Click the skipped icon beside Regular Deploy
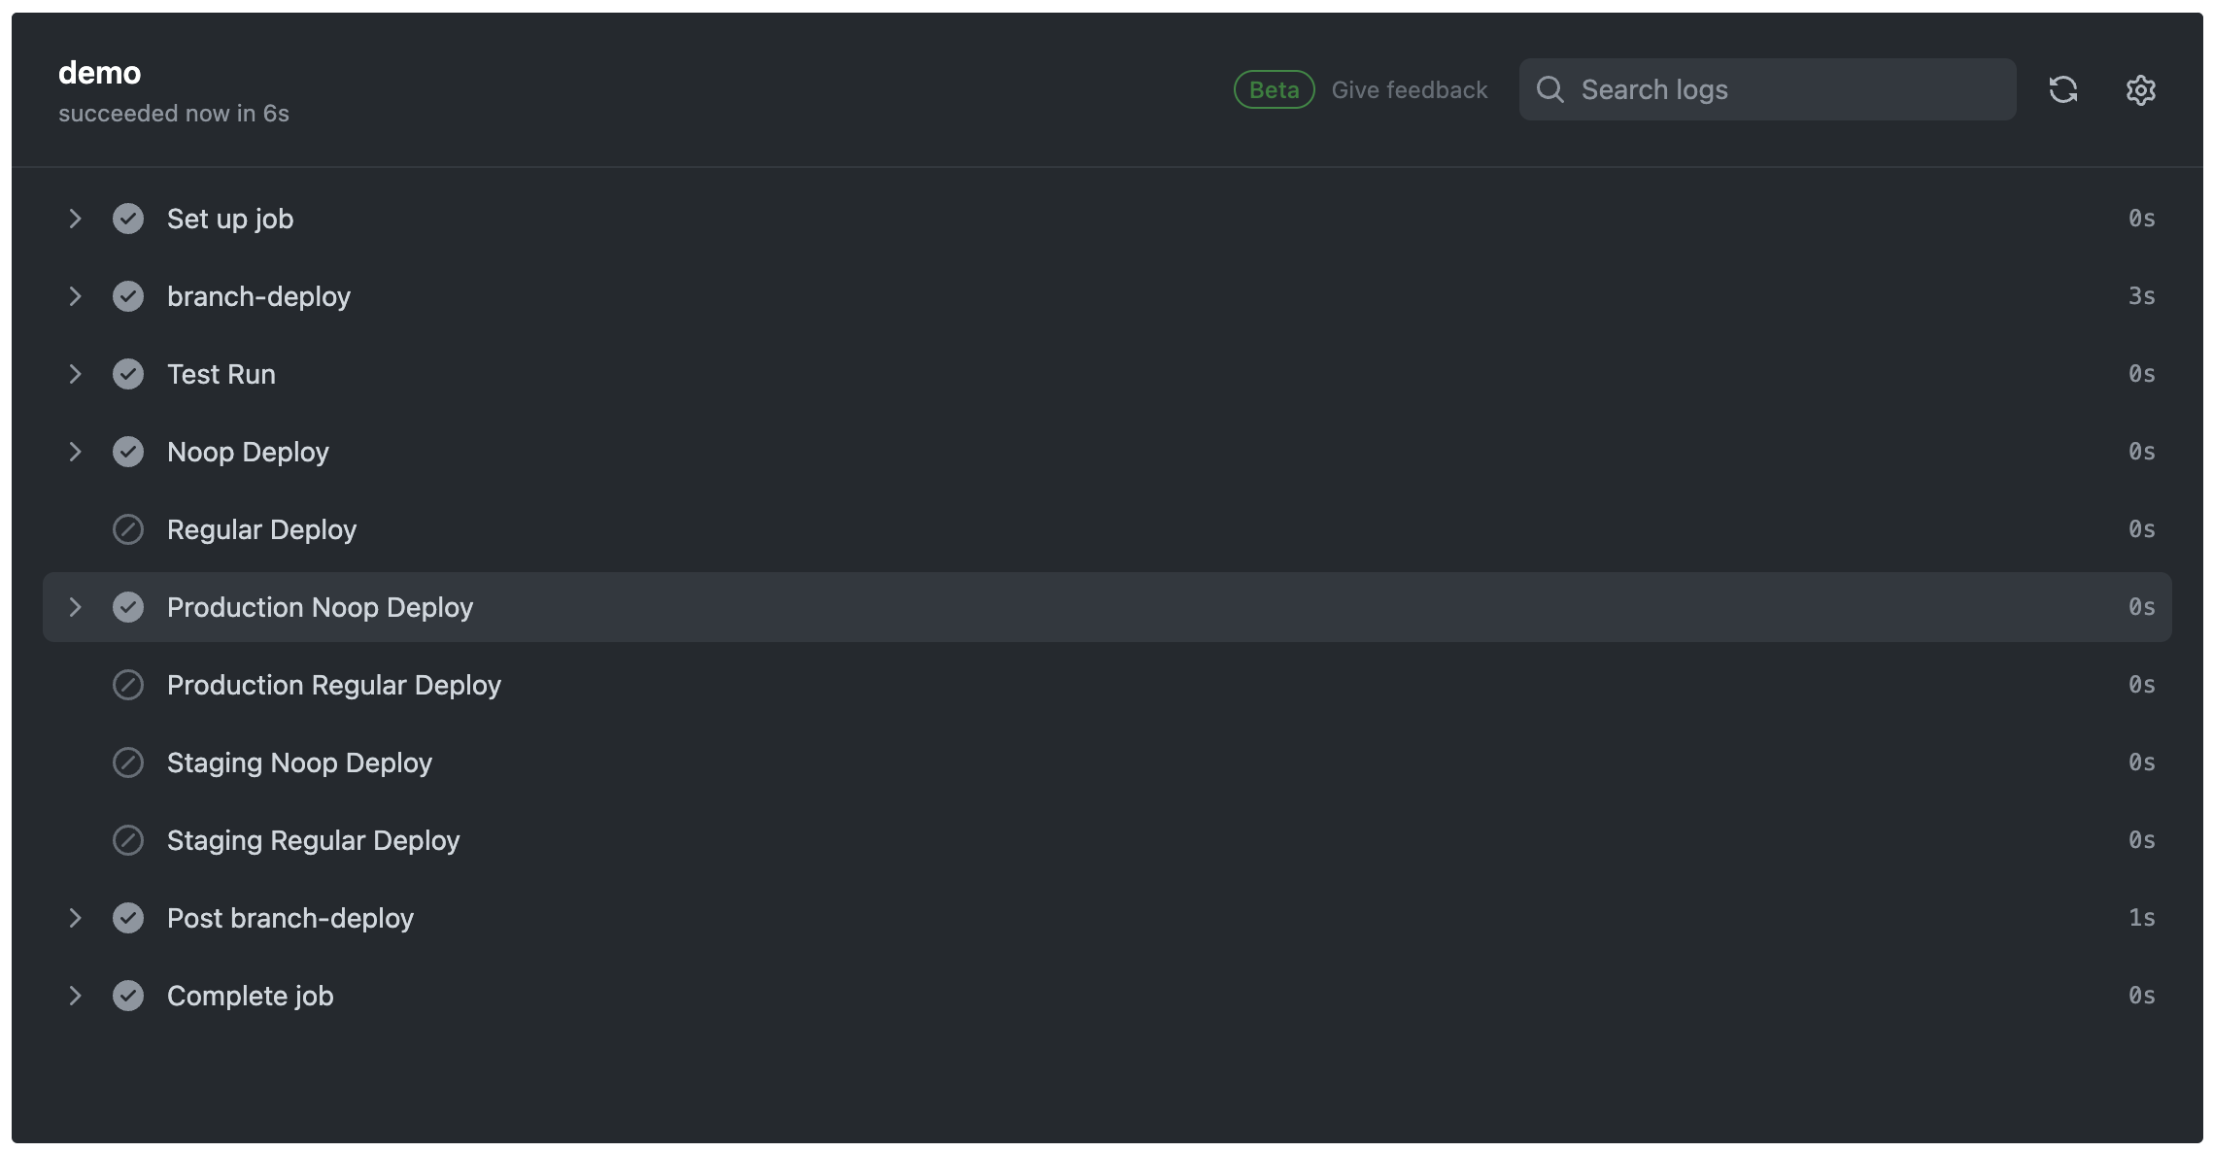The image size is (2213, 1152). 128,529
